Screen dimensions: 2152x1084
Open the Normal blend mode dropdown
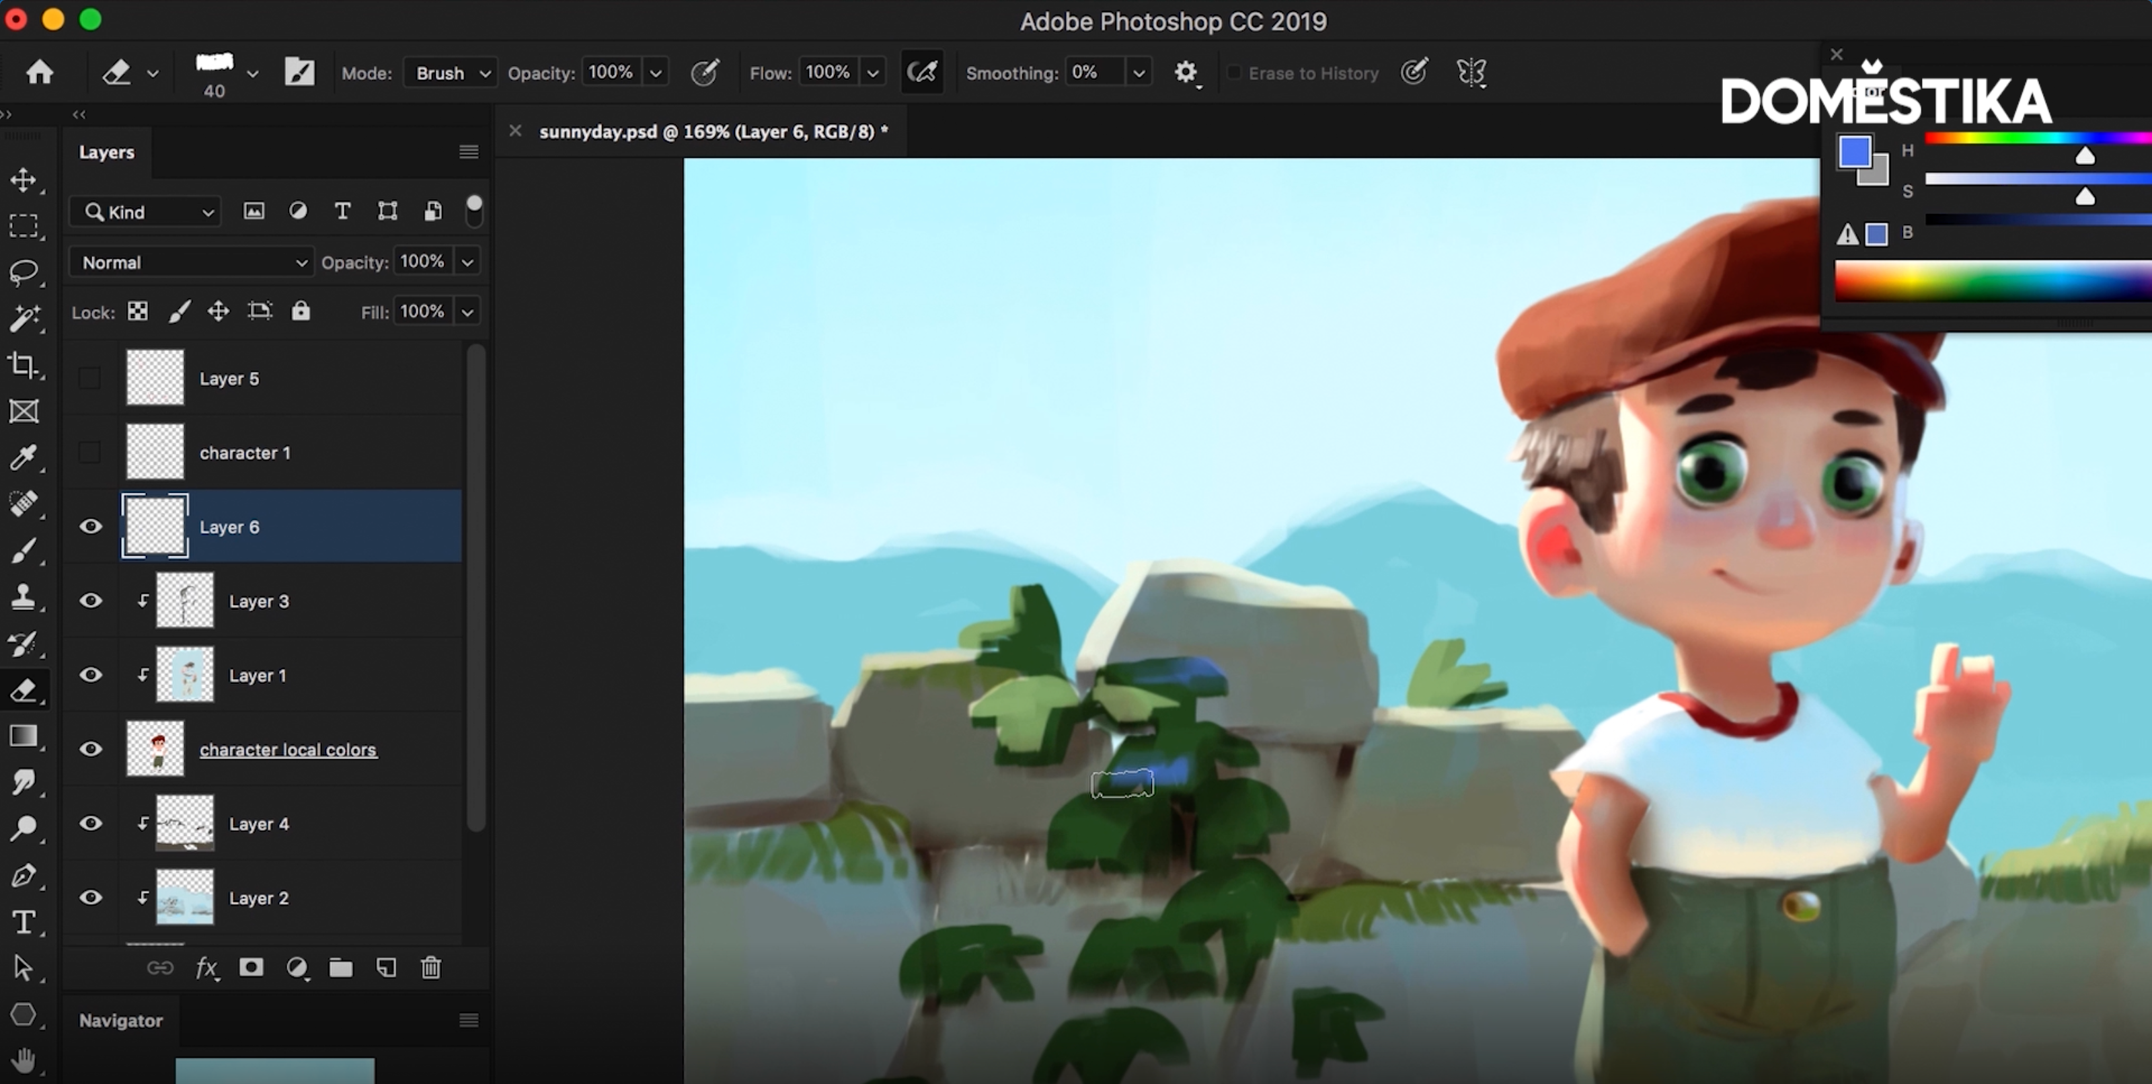click(x=192, y=262)
